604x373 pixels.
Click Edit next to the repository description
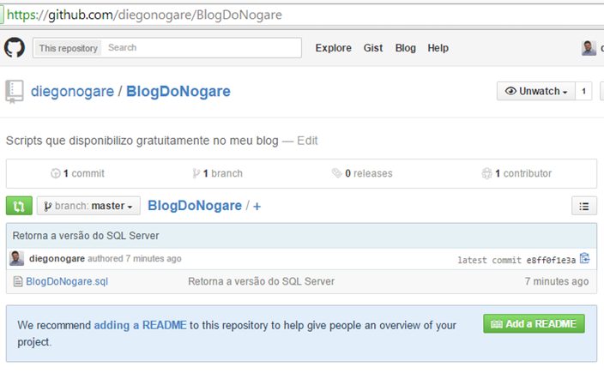click(x=307, y=141)
